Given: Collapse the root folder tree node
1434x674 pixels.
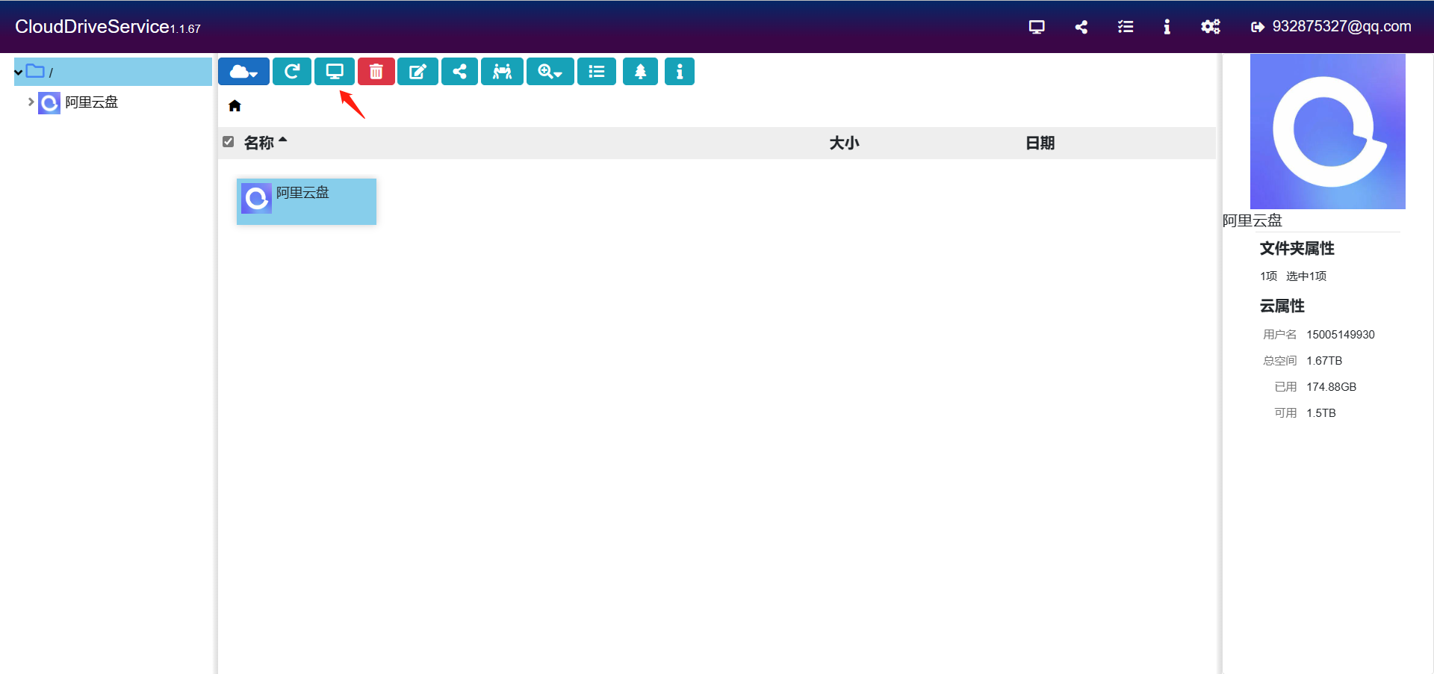Looking at the screenshot, I should (x=18, y=72).
